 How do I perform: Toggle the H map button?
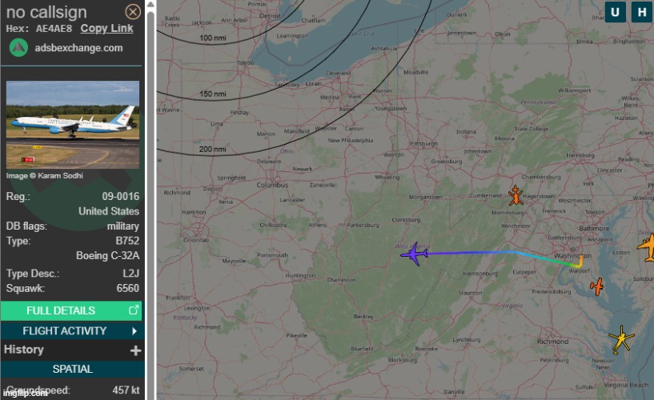coord(642,12)
